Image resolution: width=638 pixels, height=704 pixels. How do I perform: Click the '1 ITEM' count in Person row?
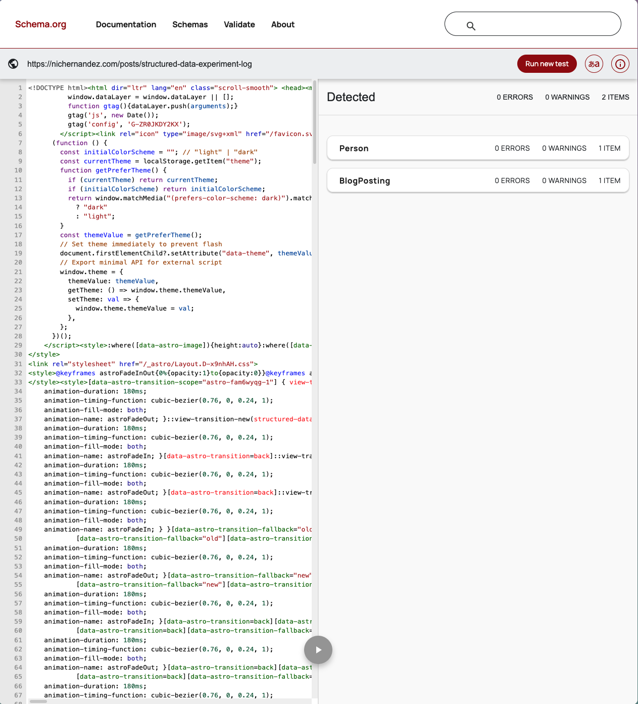(610, 148)
